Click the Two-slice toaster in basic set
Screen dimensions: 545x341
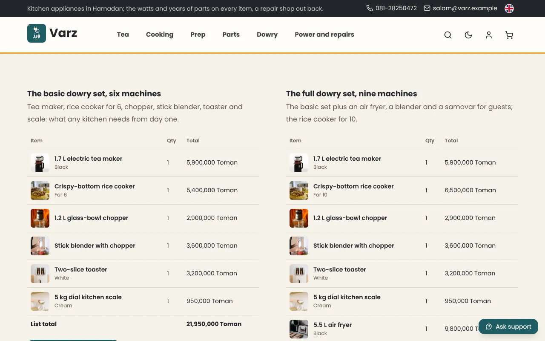click(81, 269)
